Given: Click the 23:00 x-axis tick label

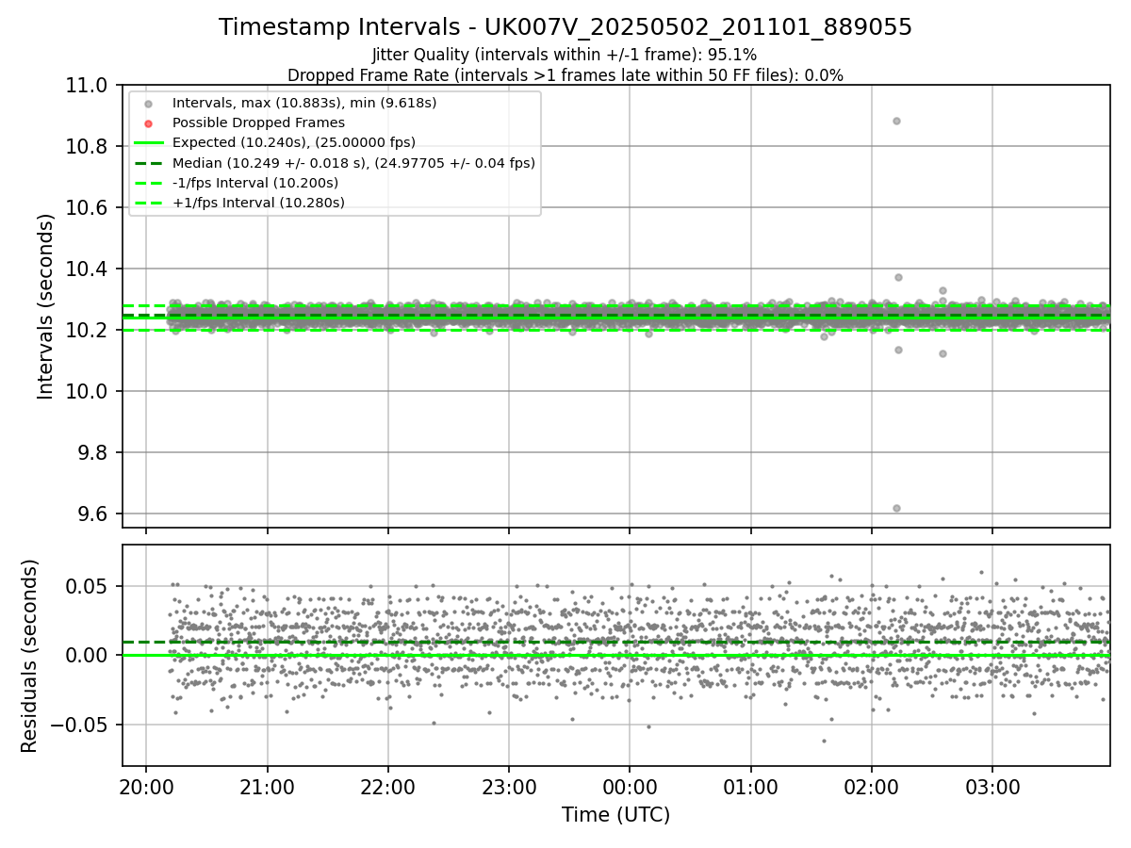Looking at the screenshot, I should click(x=509, y=786).
